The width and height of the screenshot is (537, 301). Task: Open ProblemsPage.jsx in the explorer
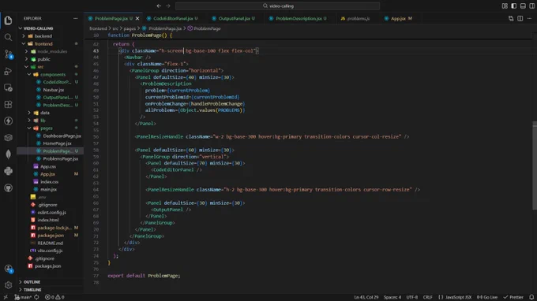point(60,158)
